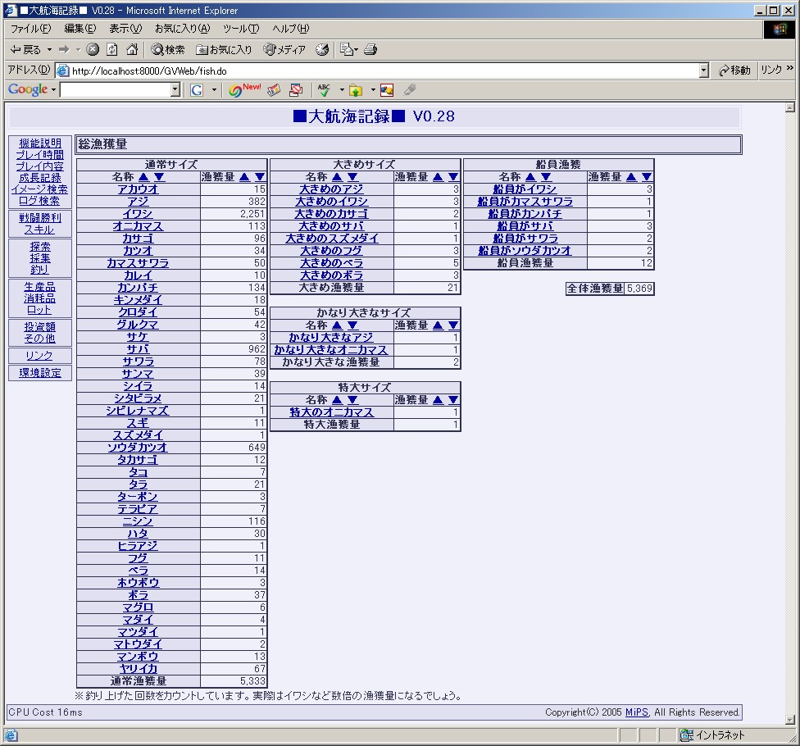Sort 船員漁獲 漁獲量 descending triangle
The width and height of the screenshot is (800, 746).
pyautogui.click(x=647, y=177)
